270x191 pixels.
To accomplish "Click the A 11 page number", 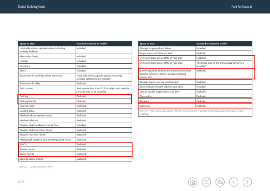I will 21,182.
